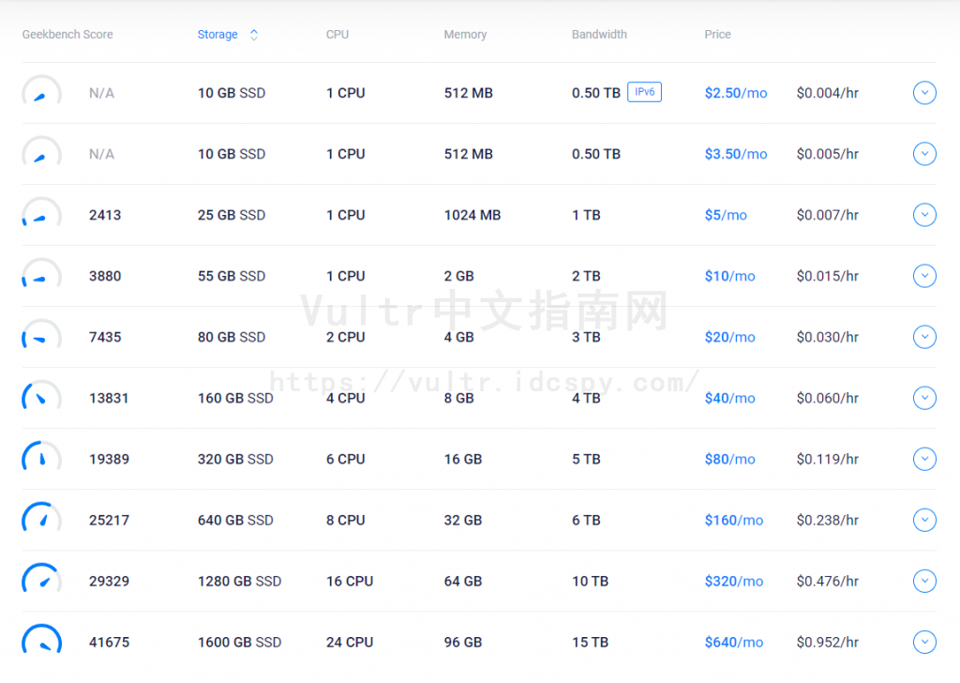The height and width of the screenshot is (683, 960).
Task: Click the 24 CPU cell
Action: 350,642
